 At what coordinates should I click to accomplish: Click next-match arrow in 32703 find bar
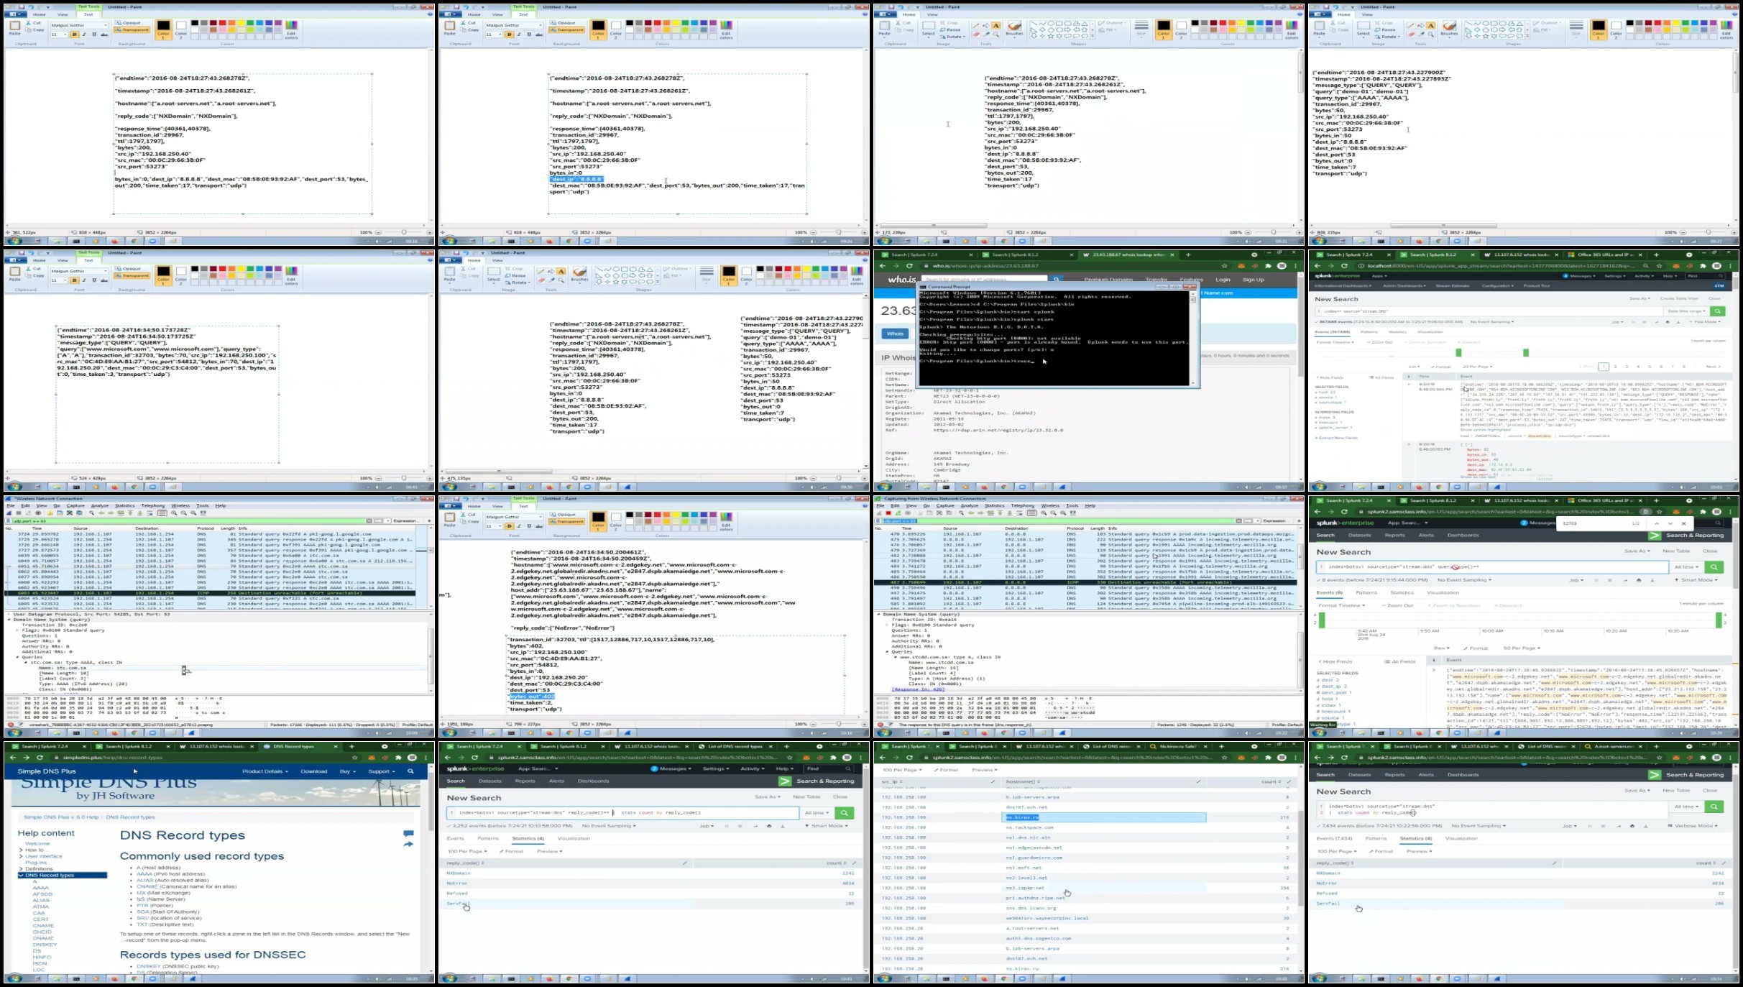pyautogui.click(x=1670, y=523)
